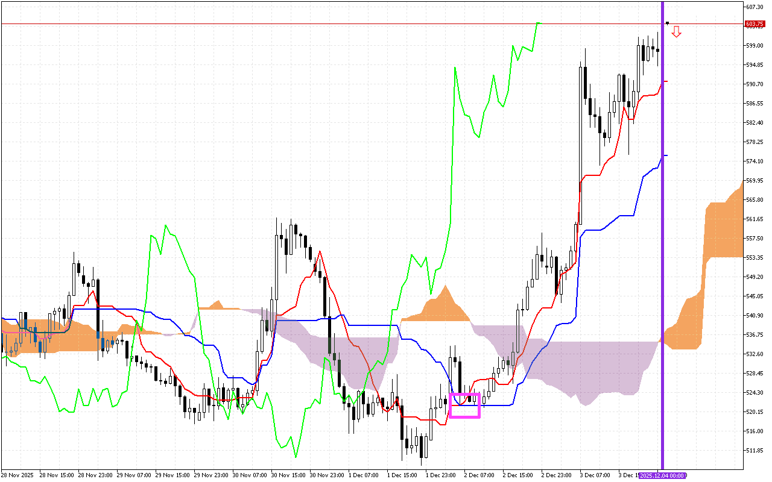The width and height of the screenshot is (772, 482).
Task: Click the 30 Nov 15:00 time label
Action: point(287,475)
